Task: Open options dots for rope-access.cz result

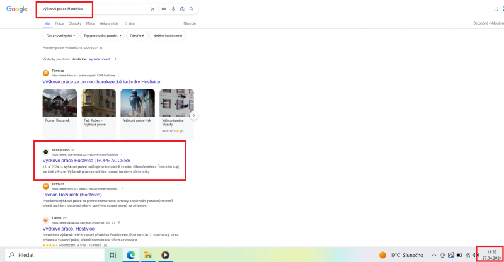Action: [x=122, y=154]
